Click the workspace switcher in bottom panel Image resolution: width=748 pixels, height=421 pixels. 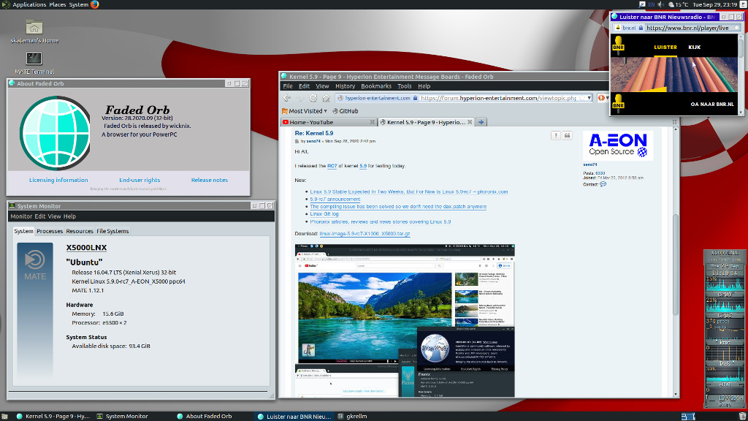(688, 416)
